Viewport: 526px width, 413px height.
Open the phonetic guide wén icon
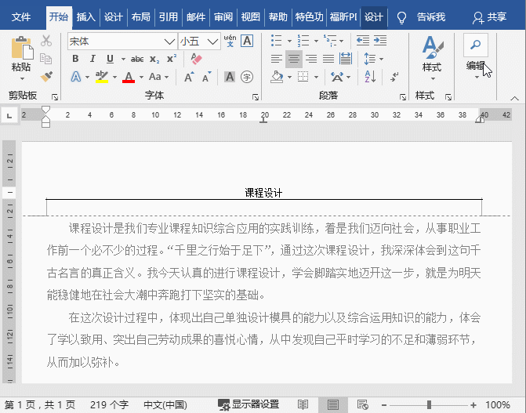[230, 41]
